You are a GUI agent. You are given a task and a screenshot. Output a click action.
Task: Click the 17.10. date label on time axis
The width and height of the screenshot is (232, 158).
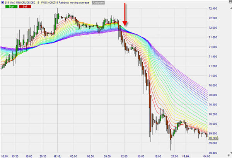[x=57, y=156]
